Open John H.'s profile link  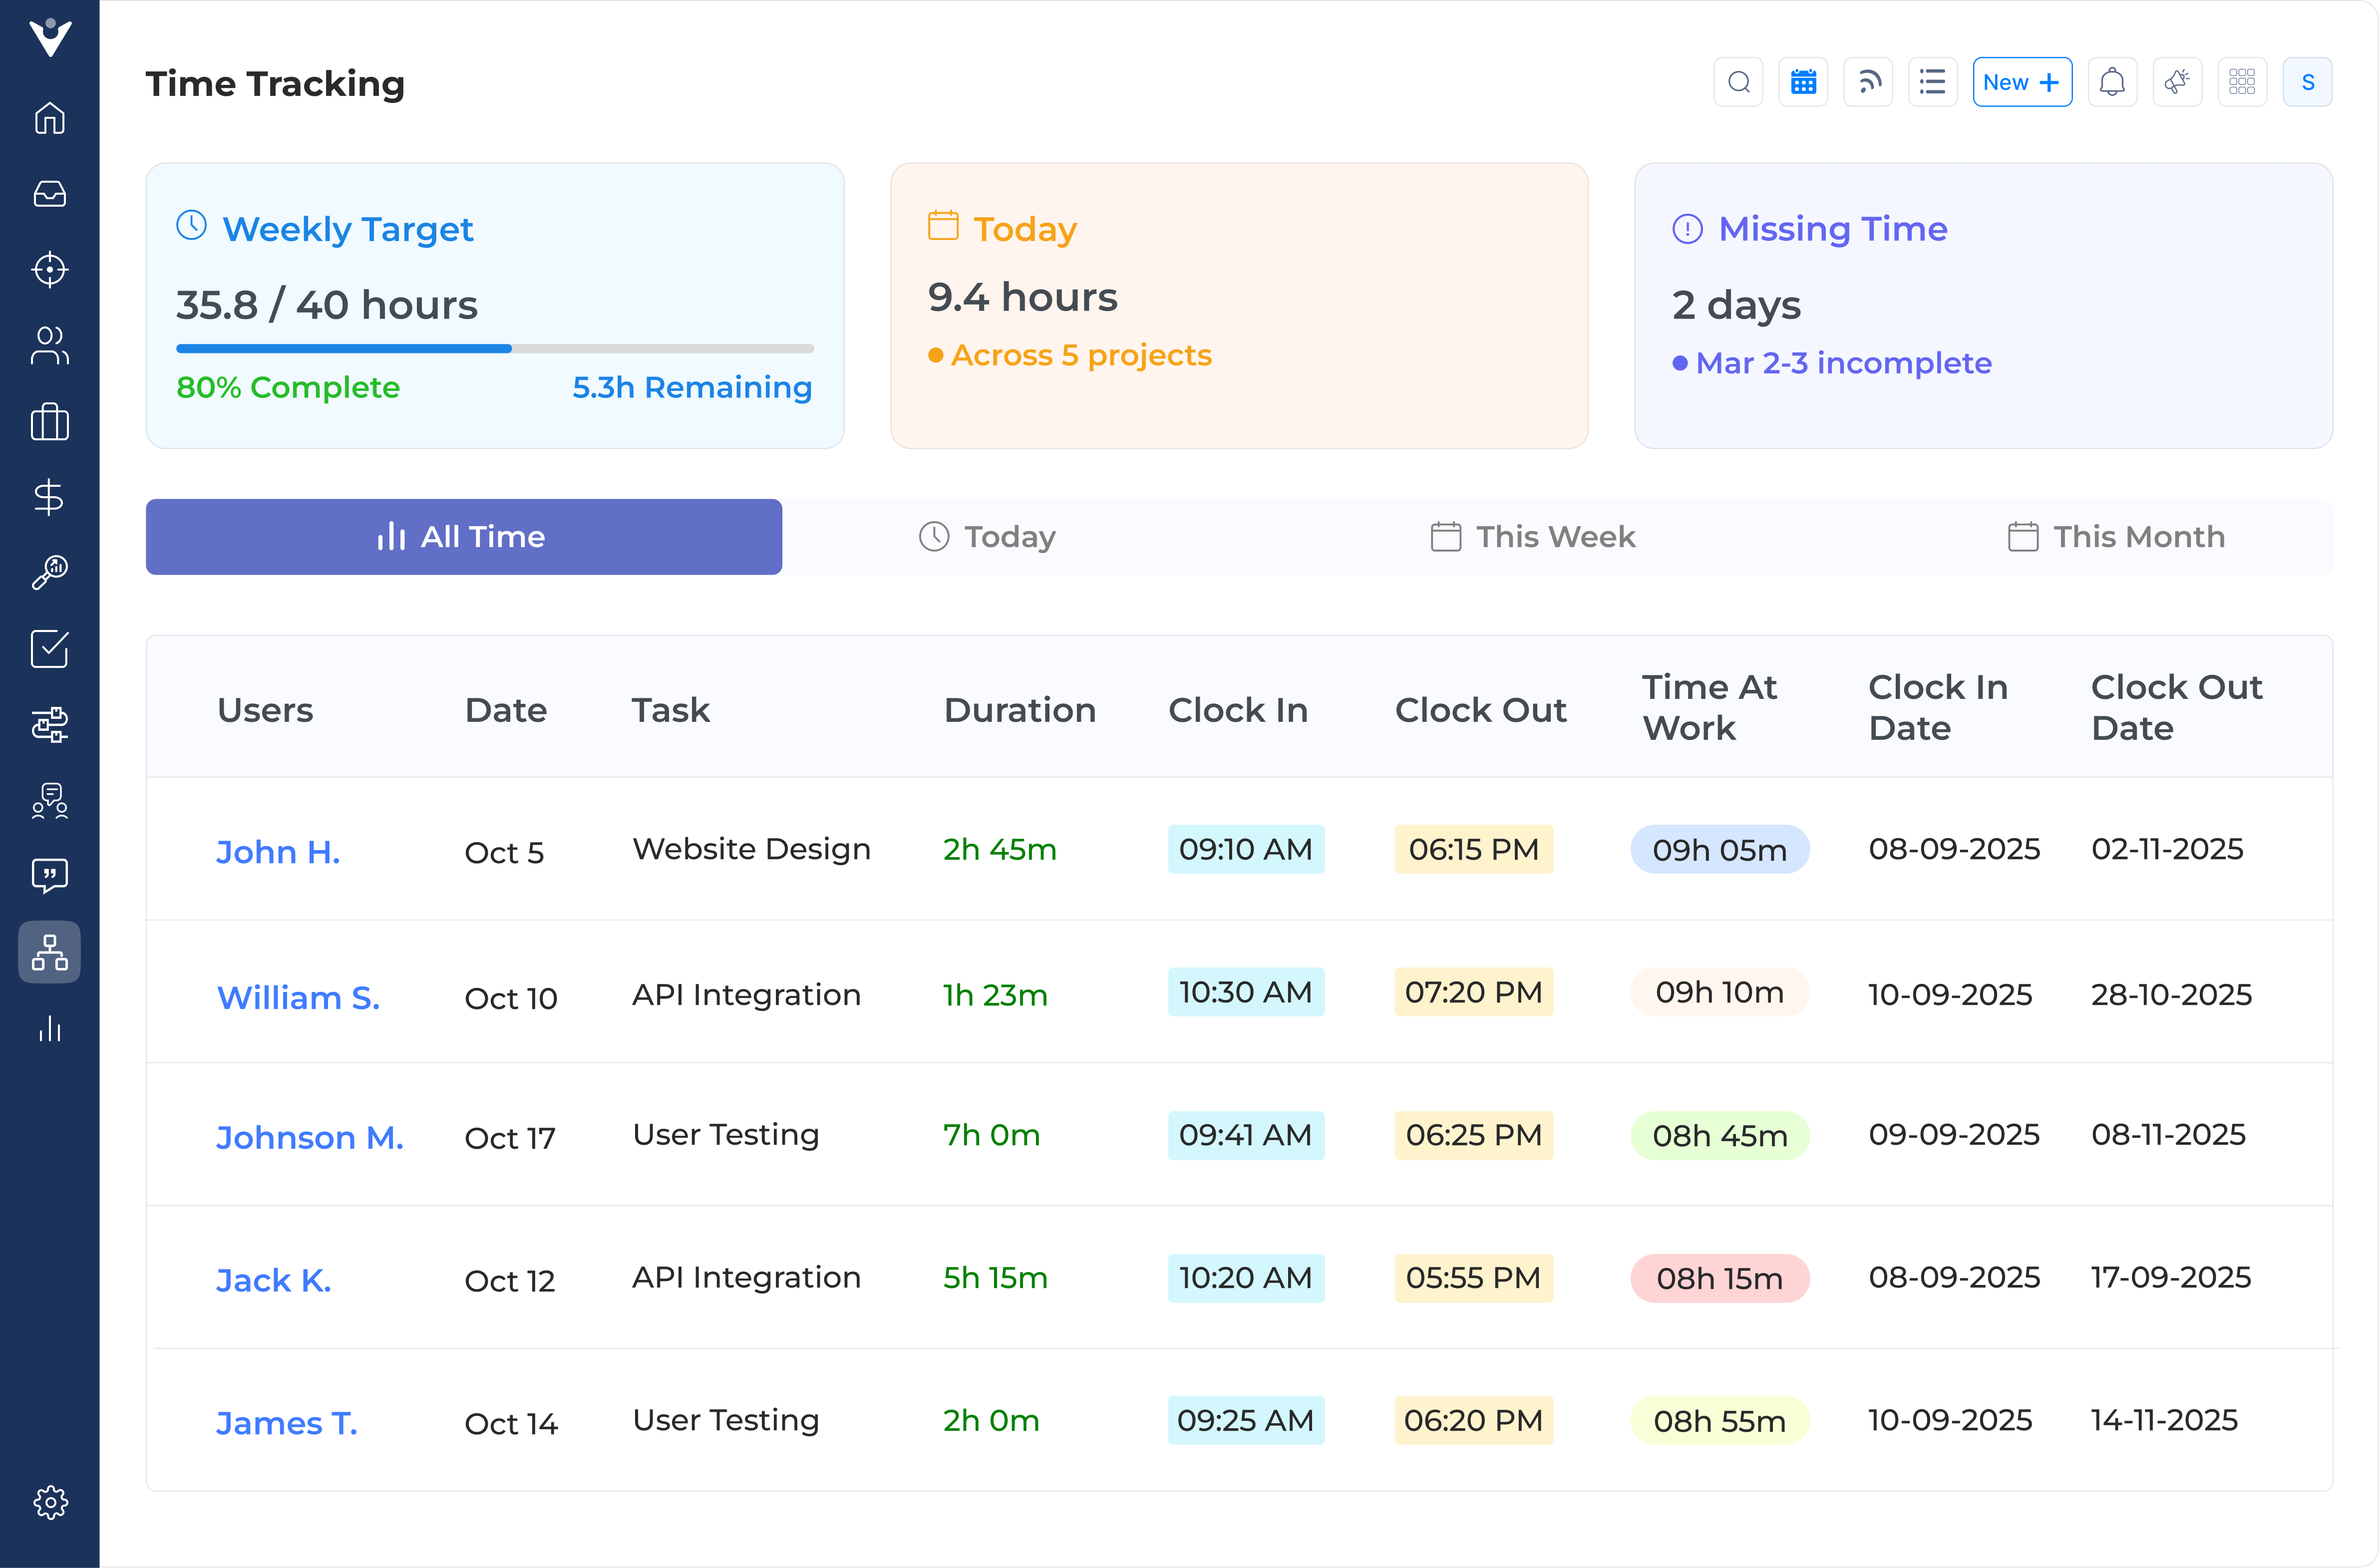[x=278, y=851]
